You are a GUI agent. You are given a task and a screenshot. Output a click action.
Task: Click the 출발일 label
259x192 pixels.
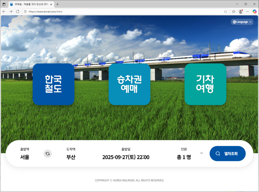[126, 149]
